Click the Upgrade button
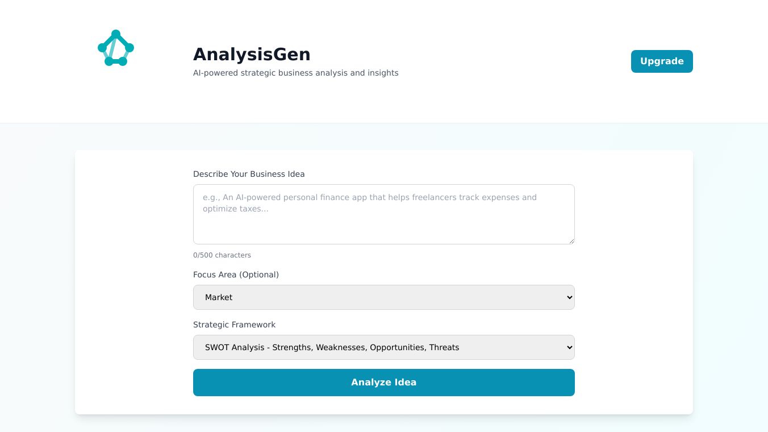The width and height of the screenshot is (768, 432). (x=662, y=61)
